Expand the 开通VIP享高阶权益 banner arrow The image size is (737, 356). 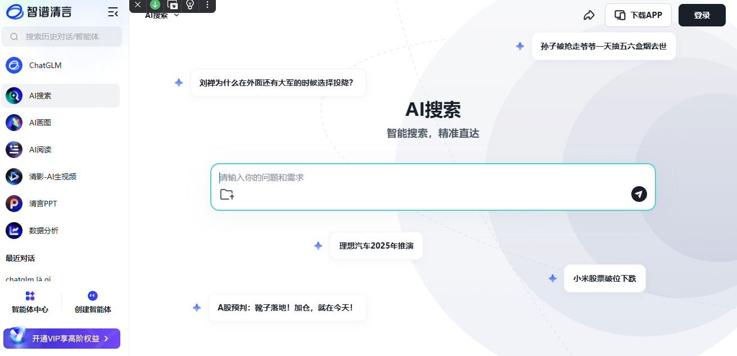coord(106,339)
